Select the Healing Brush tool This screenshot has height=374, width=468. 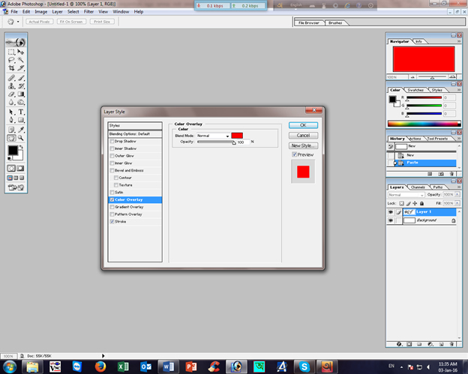[11, 78]
